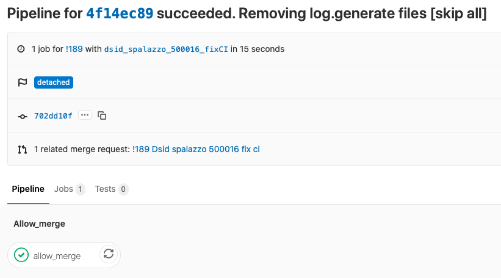Open related merge request Dsid spalazzo link

pyautogui.click(x=196, y=150)
